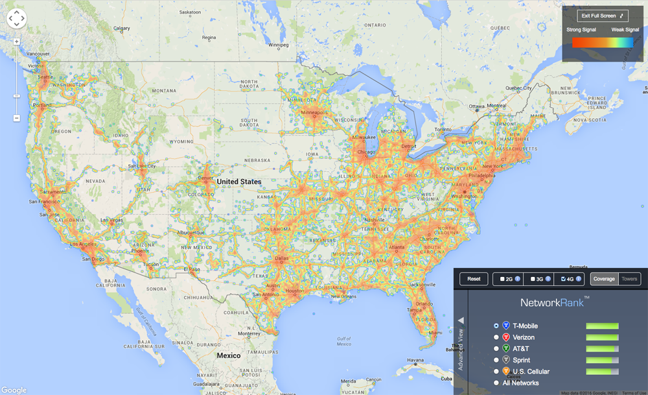648x395 pixels.
Task: Open the Google logo link
Action: click(x=14, y=390)
